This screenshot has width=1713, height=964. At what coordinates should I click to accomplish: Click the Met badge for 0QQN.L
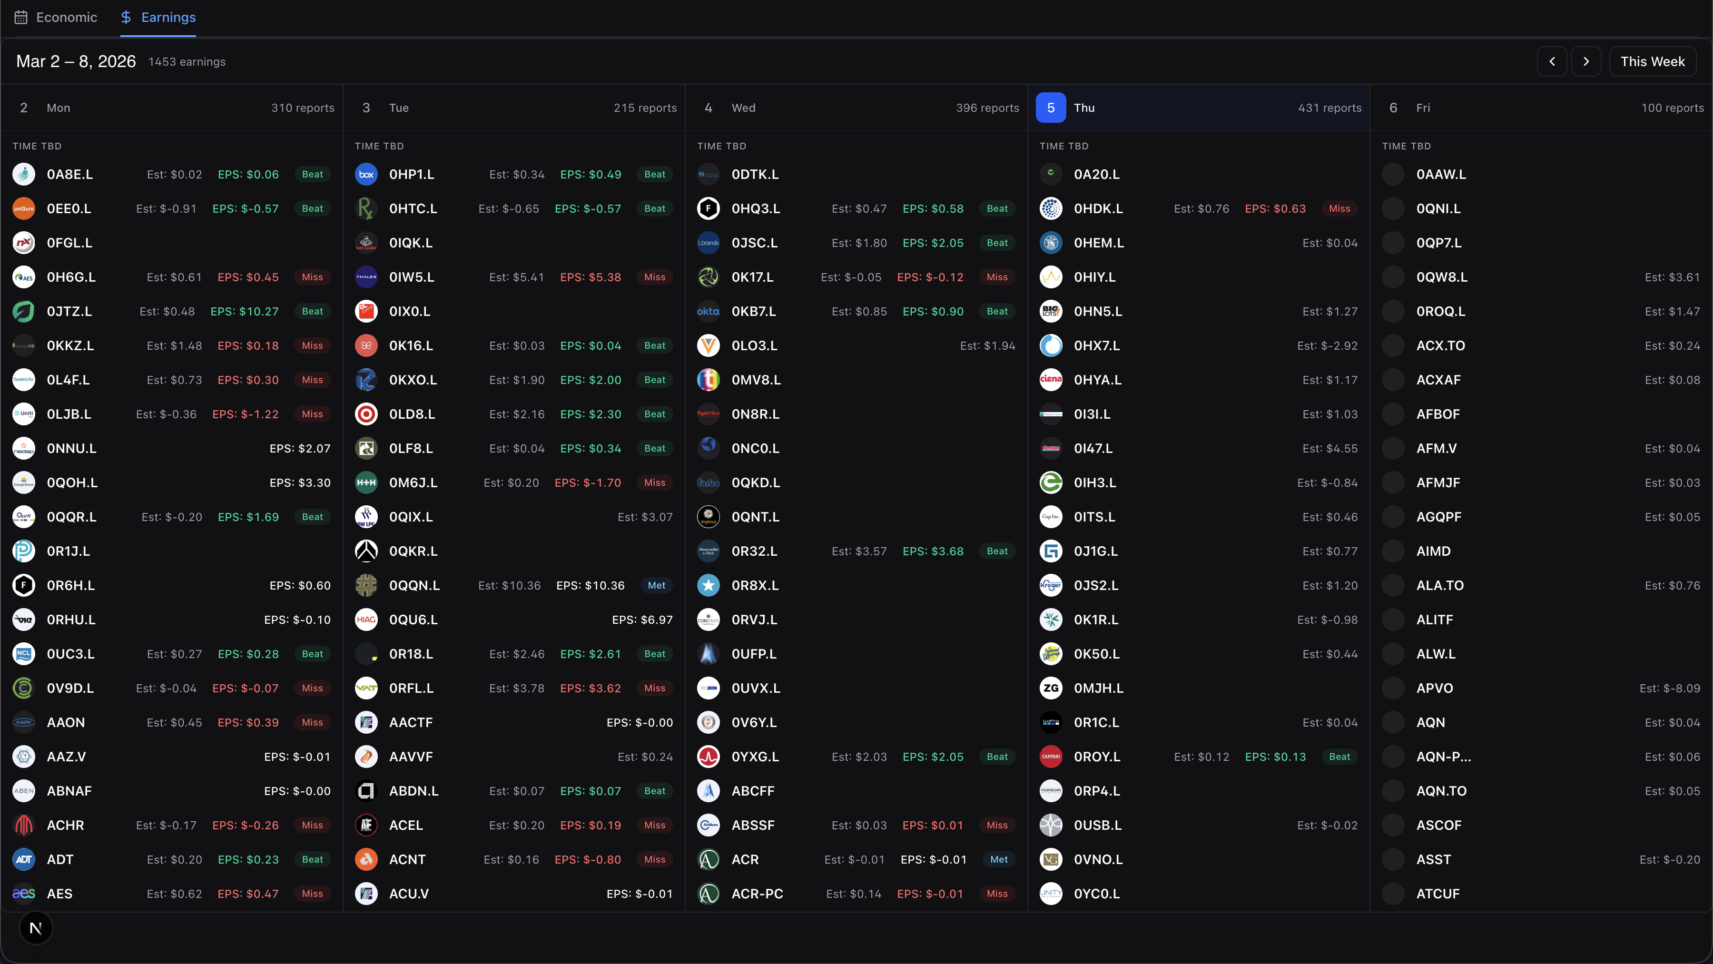click(656, 586)
